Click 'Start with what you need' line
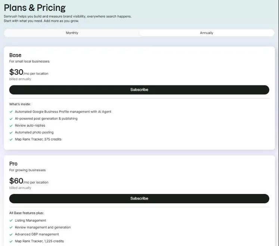The height and width of the screenshot is (246, 279). pyautogui.click(x=41, y=21)
